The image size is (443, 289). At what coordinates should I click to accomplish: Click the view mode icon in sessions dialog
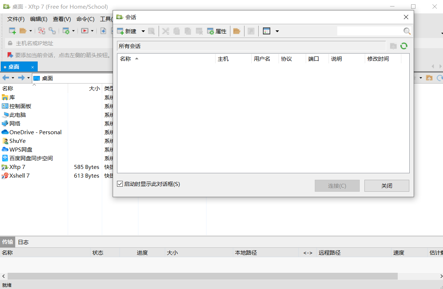tap(267, 31)
